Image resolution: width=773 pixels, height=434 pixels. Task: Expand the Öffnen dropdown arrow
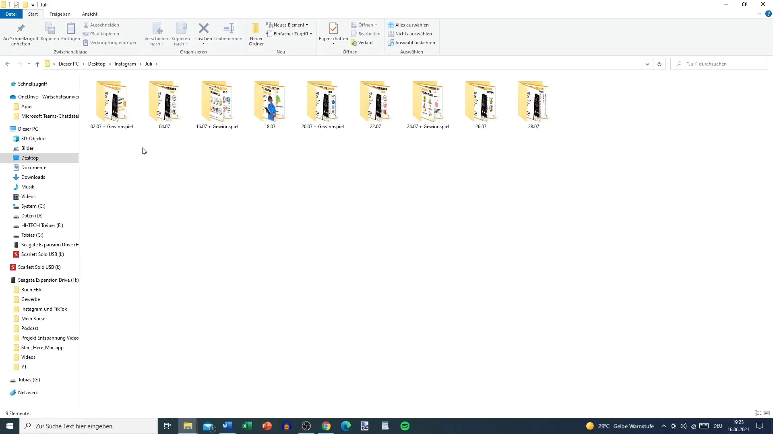[x=377, y=25]
